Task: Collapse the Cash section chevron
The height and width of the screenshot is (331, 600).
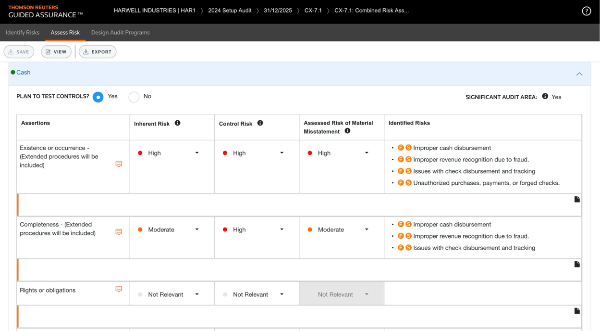Action: (x=579, y=74)
